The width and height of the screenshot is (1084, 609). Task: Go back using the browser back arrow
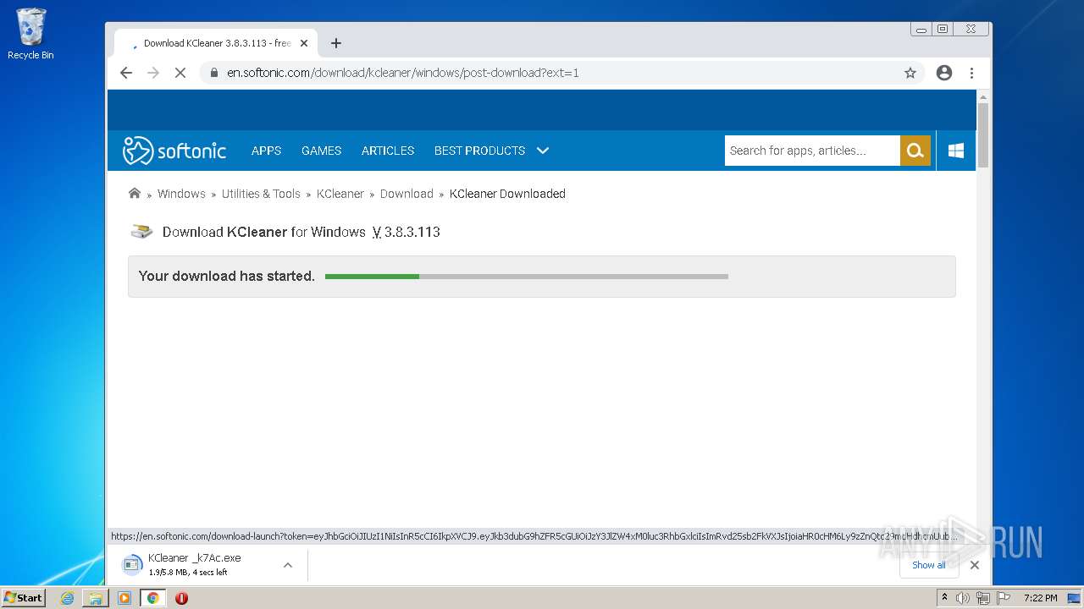click(126, 73)
